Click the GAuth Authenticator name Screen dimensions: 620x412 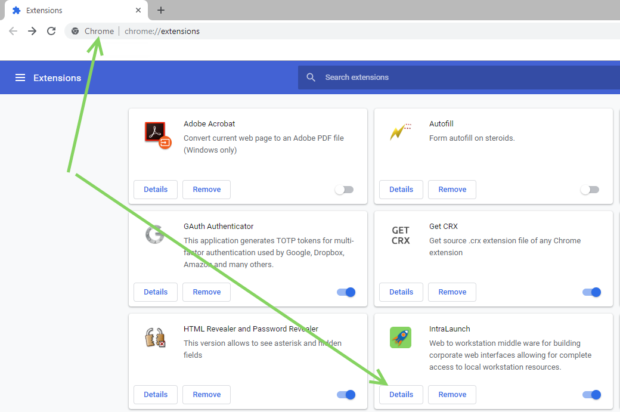tap(218, 226)
